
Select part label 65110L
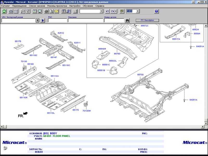(51, 113)
